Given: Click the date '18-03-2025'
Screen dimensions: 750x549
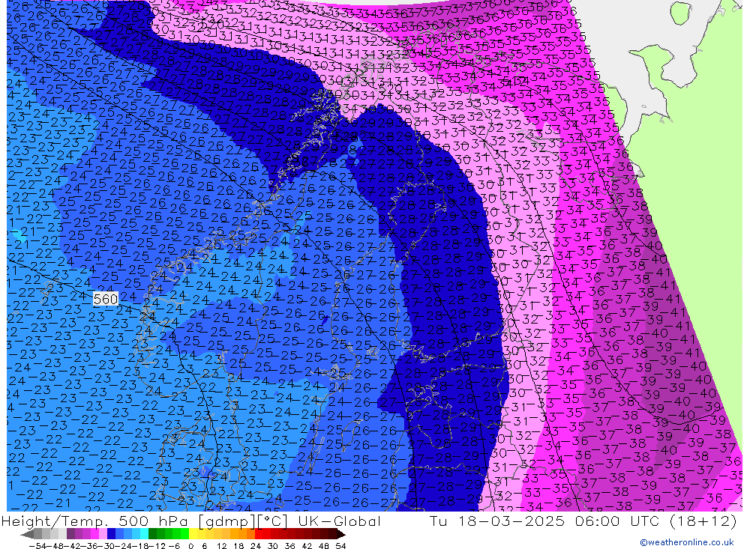Looking at the screenshot, I should pyautogui.click(x=510, y=521).
